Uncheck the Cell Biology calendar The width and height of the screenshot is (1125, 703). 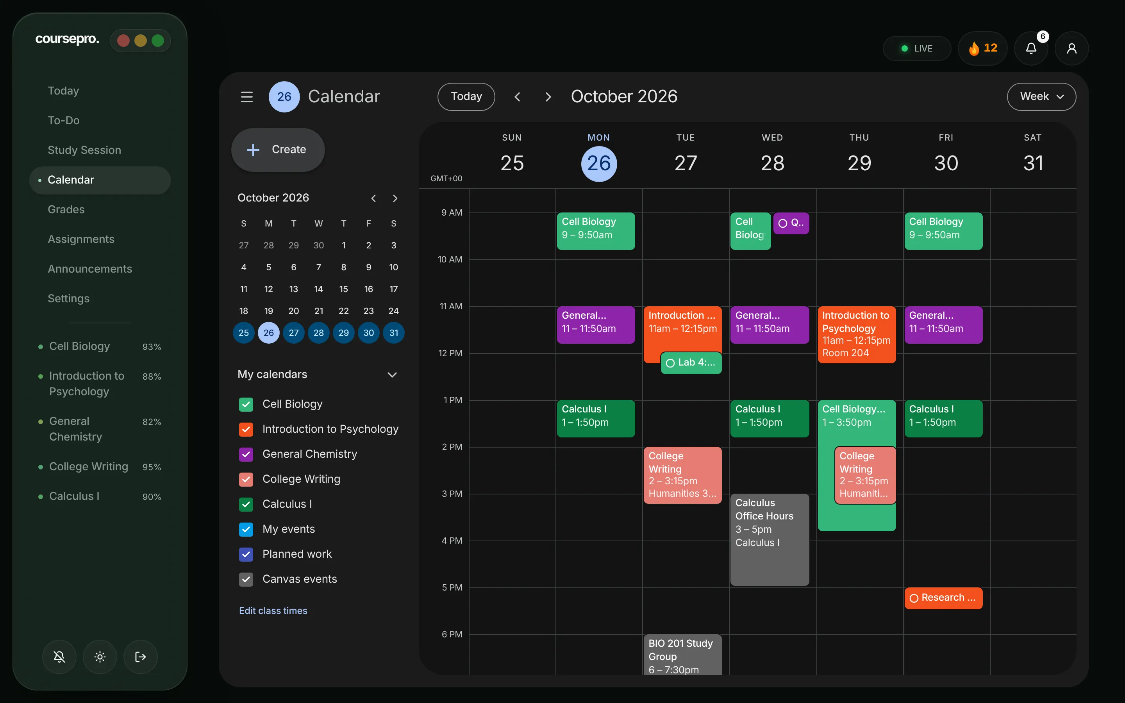[x=246, y=404]
